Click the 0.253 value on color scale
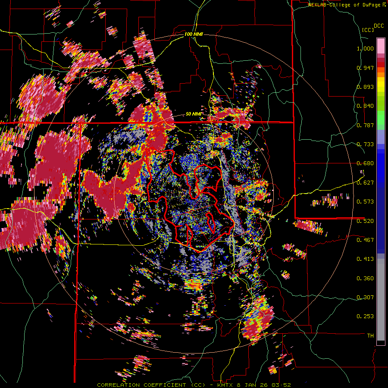388x388 pixels. click(365, 316)
